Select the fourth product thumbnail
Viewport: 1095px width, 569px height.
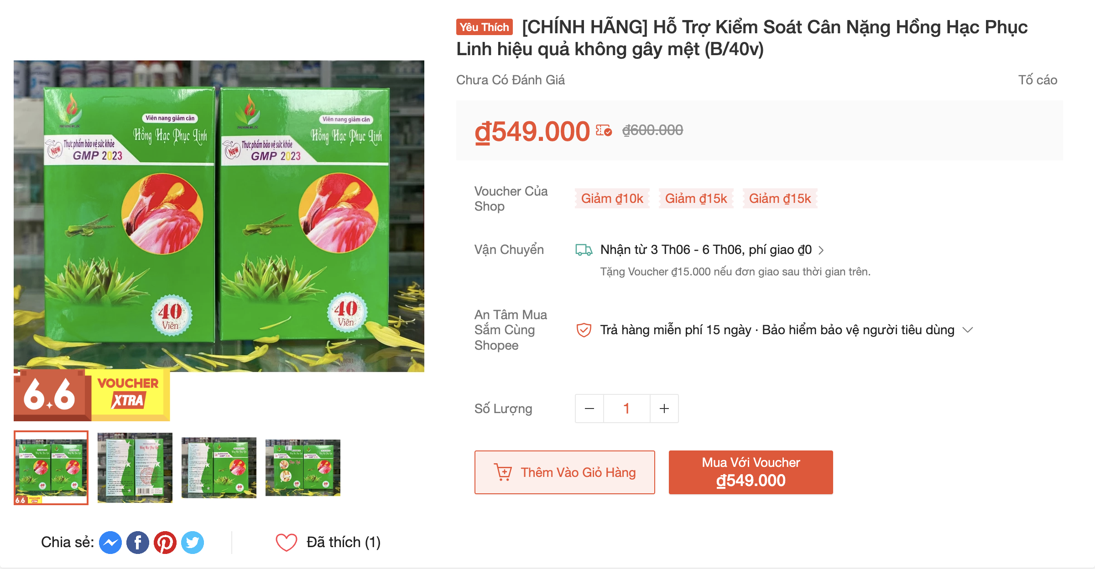303,468
